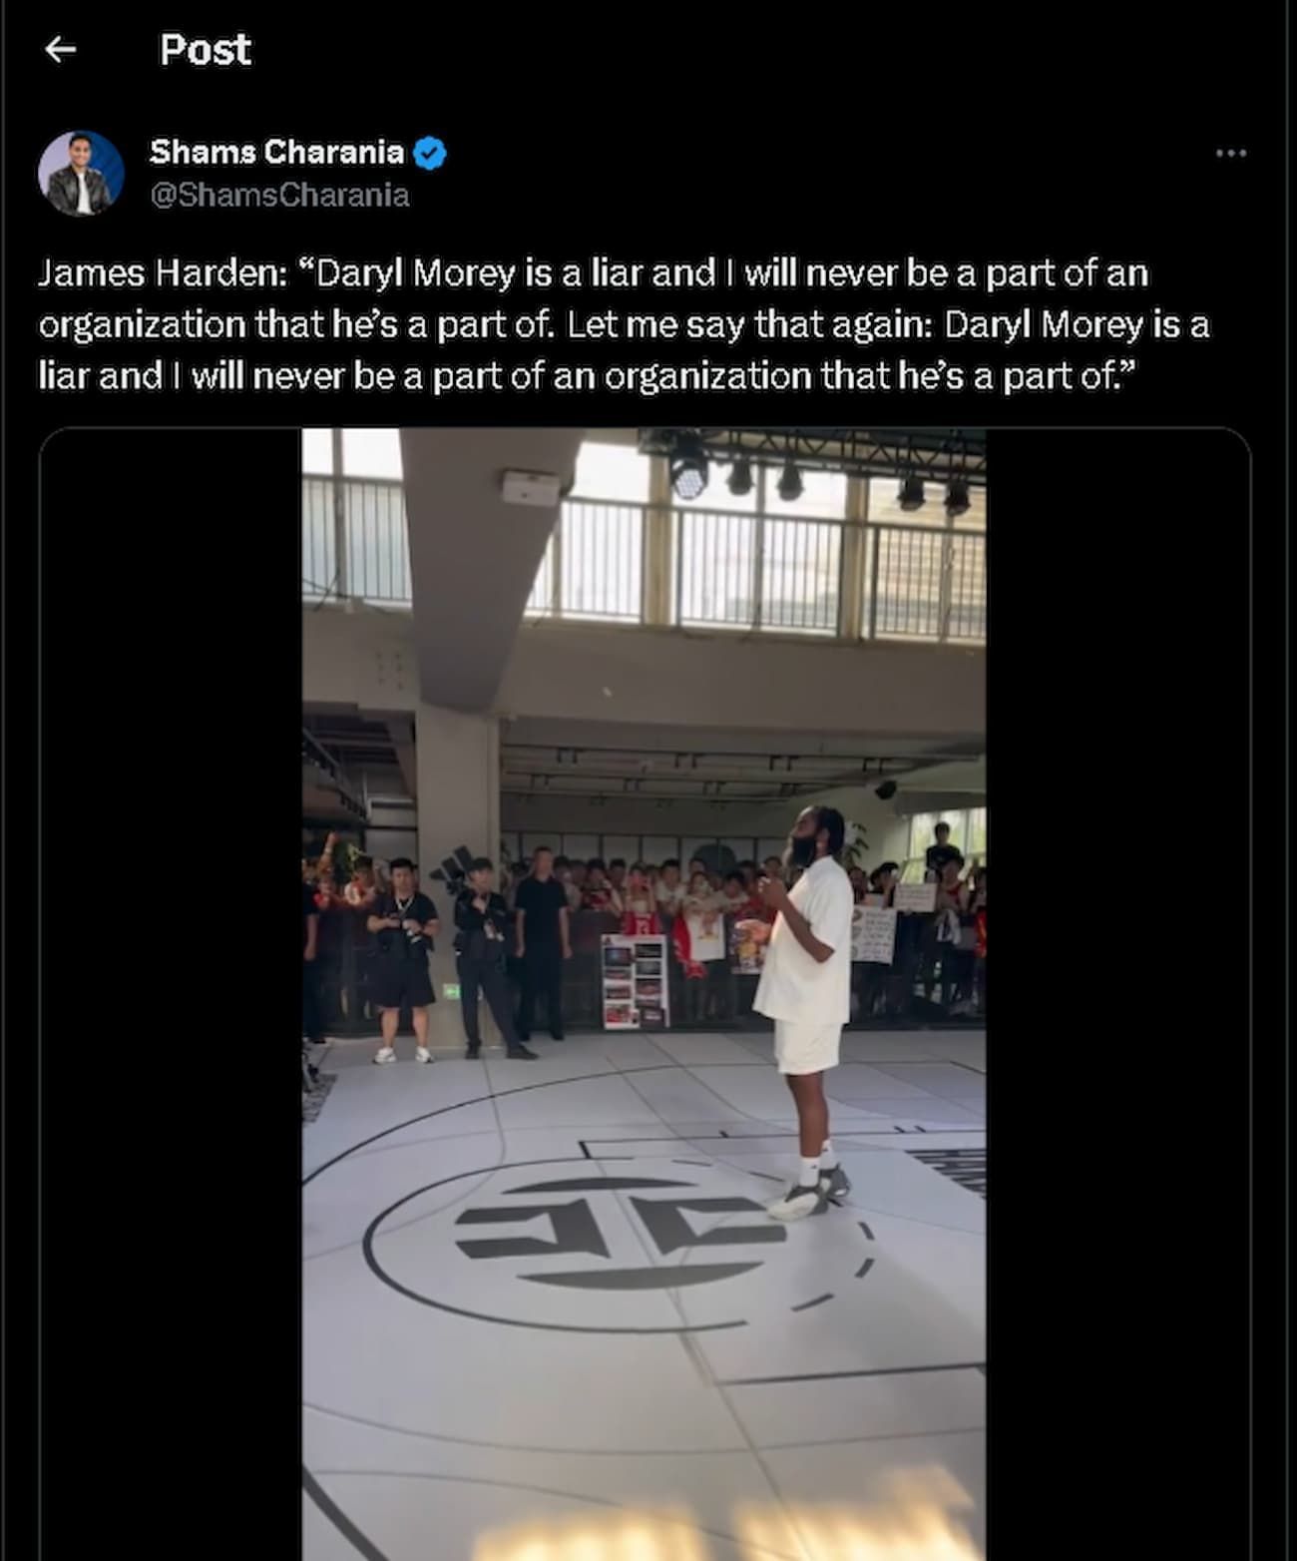1297x1561 pixels.
Task: Open Shams Charania's profile avatar
Action: click(x=81, y=173)
